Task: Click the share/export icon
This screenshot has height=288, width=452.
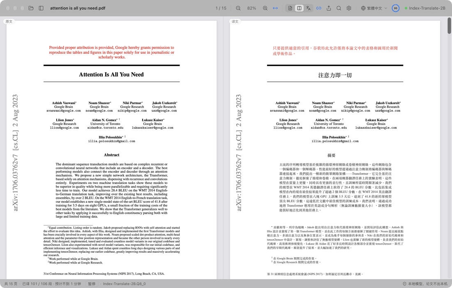Action: pyautogui.click(x=329, y=8)
